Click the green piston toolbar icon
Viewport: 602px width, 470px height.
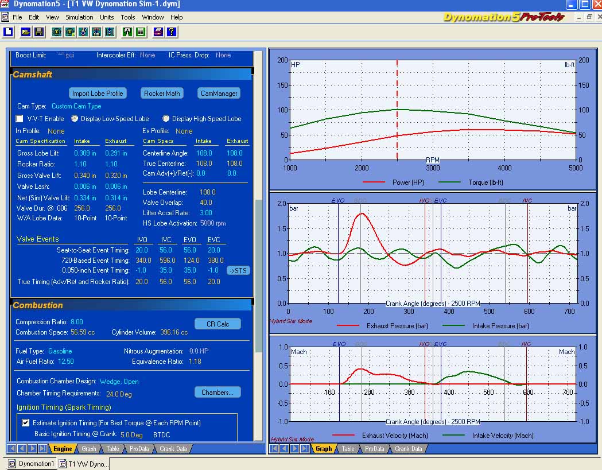pos(127,32)
